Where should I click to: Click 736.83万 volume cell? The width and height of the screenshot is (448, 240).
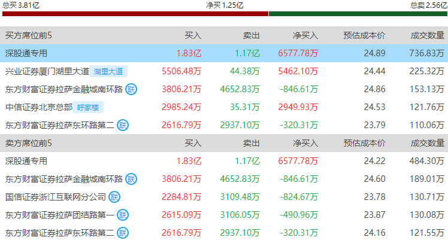tap(427, 53)
